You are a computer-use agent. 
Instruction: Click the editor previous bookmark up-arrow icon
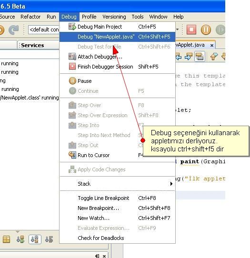click(214, 57)
